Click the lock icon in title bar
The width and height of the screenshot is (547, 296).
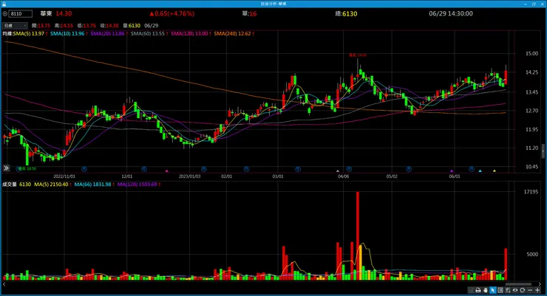4,4
